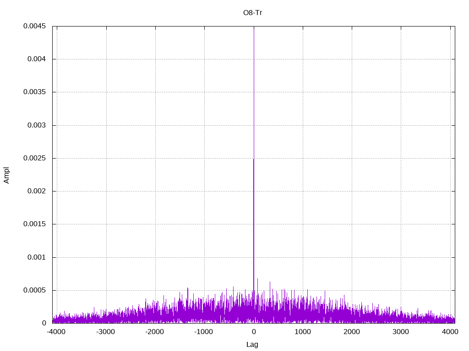Click the 0.002 y-axis tick label
This screenshot has width=469, height=351.
[x=37, y=191]
